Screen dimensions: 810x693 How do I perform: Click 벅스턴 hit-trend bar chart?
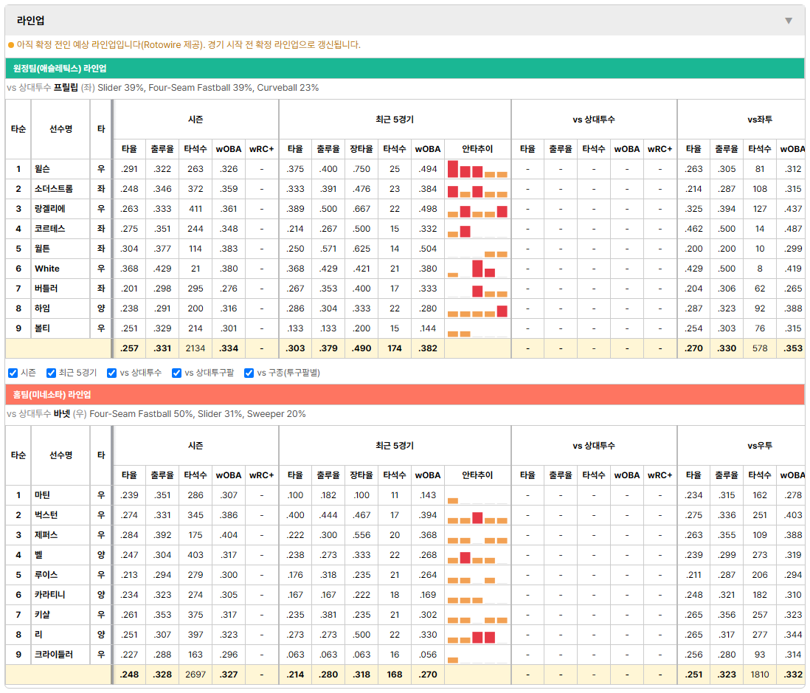477,515
